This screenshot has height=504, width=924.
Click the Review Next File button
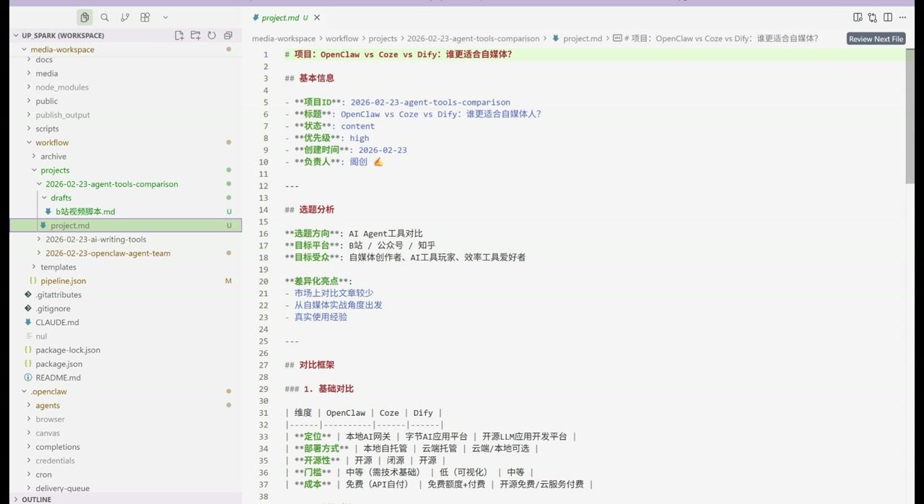876,38
